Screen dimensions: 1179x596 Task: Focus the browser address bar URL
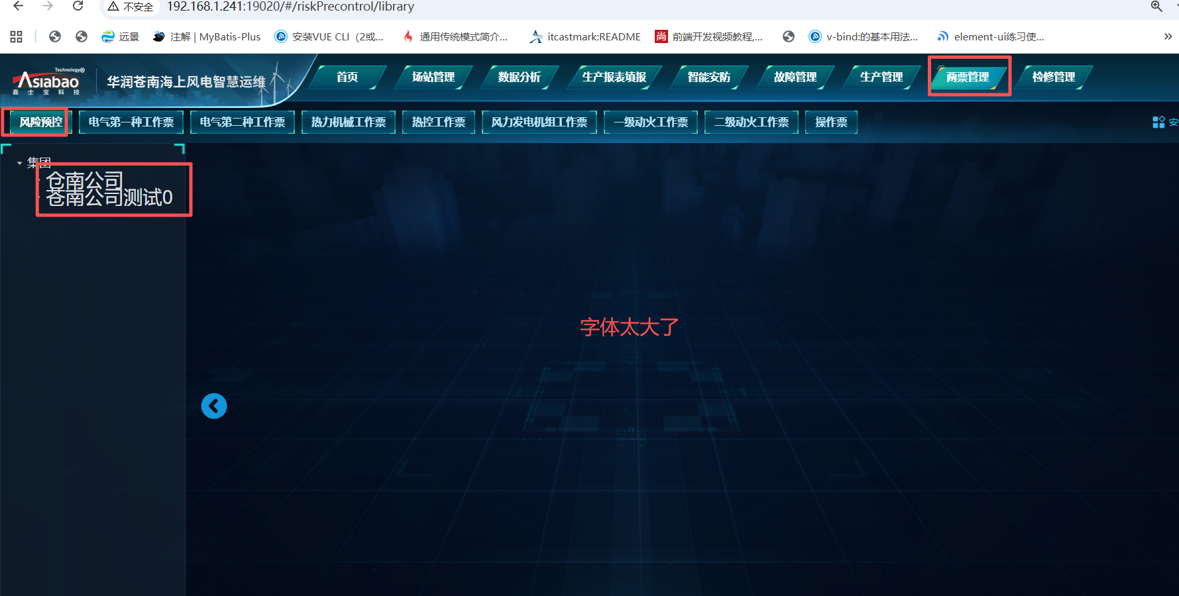pos(290,7)
